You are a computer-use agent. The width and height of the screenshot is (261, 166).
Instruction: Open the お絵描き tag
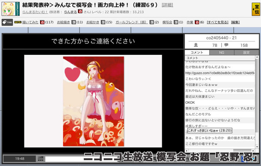(64, 22)
